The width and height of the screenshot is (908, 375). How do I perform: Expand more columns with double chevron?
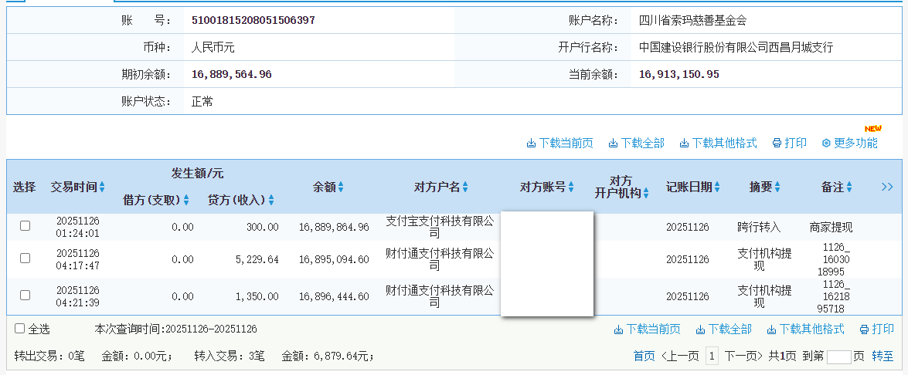[886, 187]
